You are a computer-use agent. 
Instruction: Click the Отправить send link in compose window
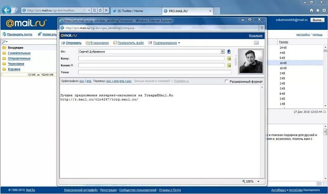point(74,43)
